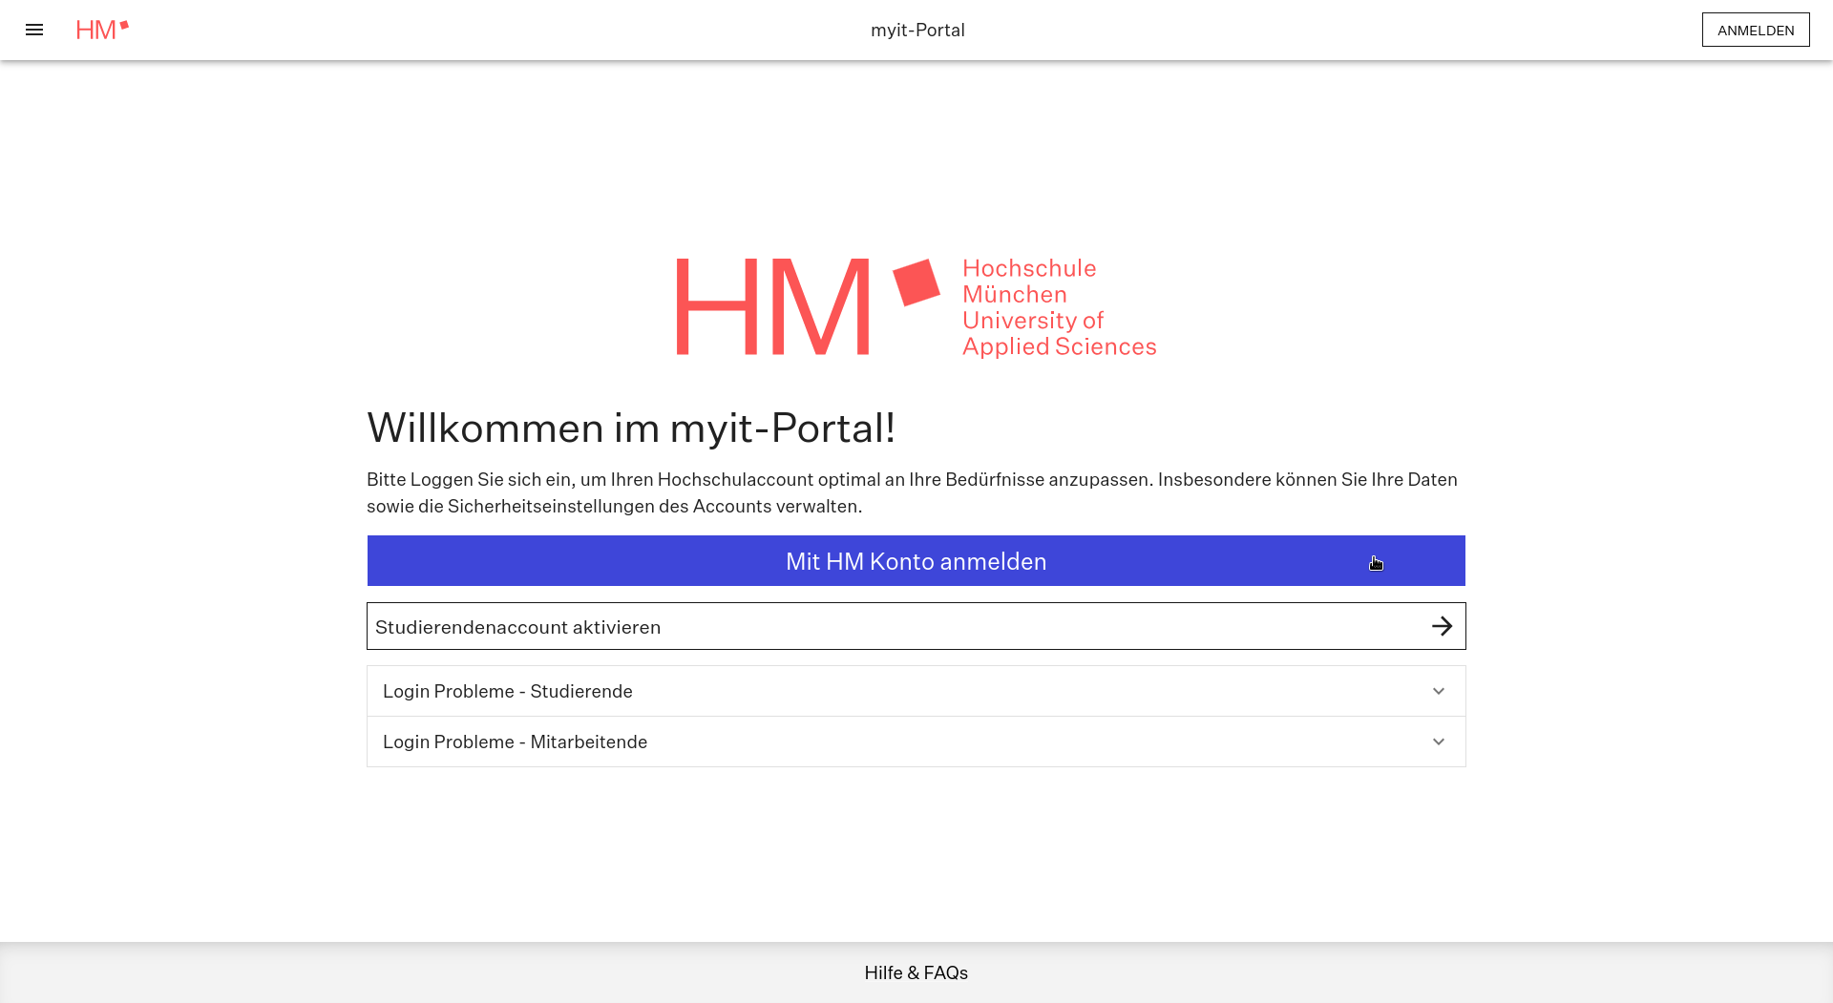Open Studierendenaccount aktivieren link
The image size is (1833, 1003).
[517, 627]
